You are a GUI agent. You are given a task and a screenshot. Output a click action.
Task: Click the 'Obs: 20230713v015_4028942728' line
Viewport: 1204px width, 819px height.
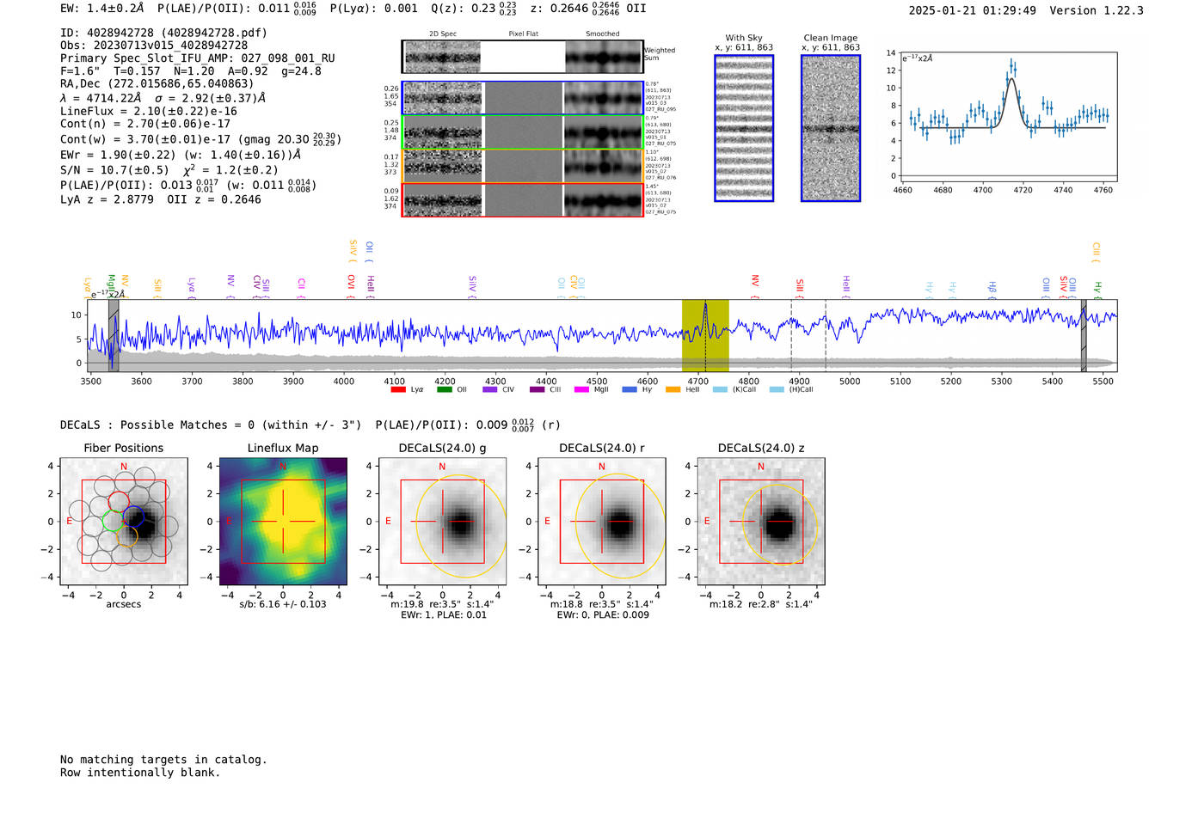pos(154,46)
